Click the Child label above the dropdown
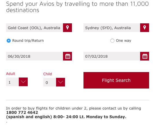The height and width of the screenshot is (130, 154). point(48,74)
